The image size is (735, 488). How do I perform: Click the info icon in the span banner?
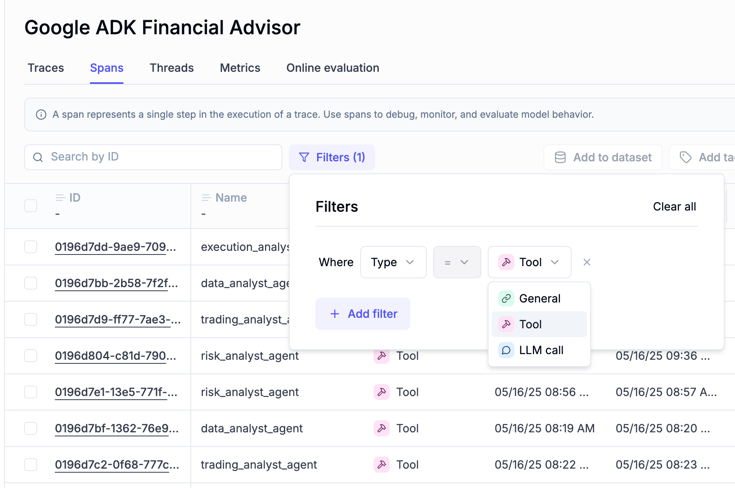point(41,115)
